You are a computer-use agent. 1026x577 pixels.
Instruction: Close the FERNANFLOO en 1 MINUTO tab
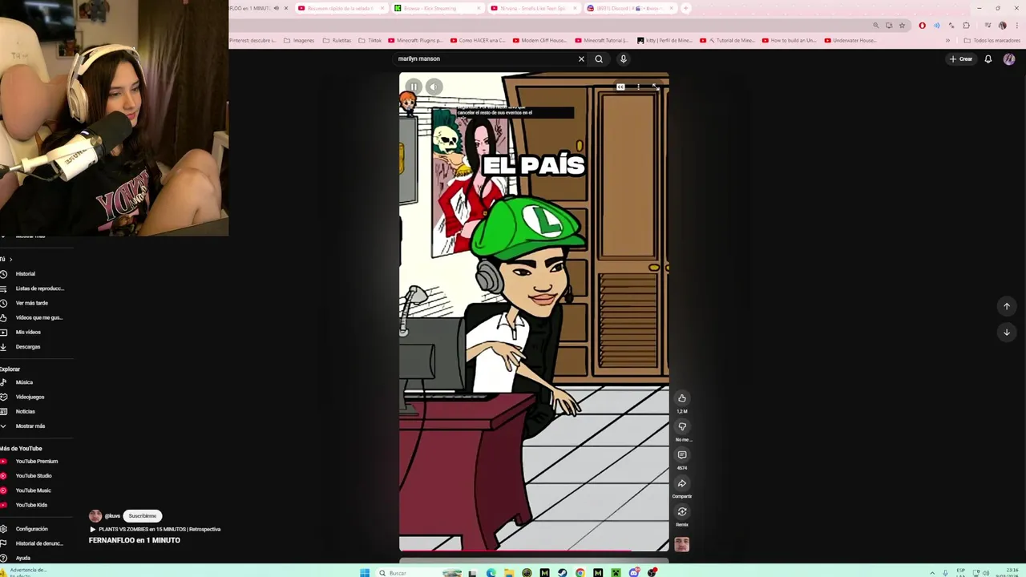point(285,8)
